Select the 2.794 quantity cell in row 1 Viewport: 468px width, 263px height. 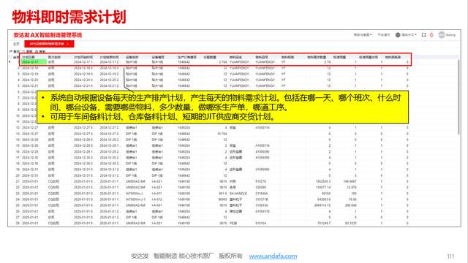pyautogui.click(x=222, y=62)
